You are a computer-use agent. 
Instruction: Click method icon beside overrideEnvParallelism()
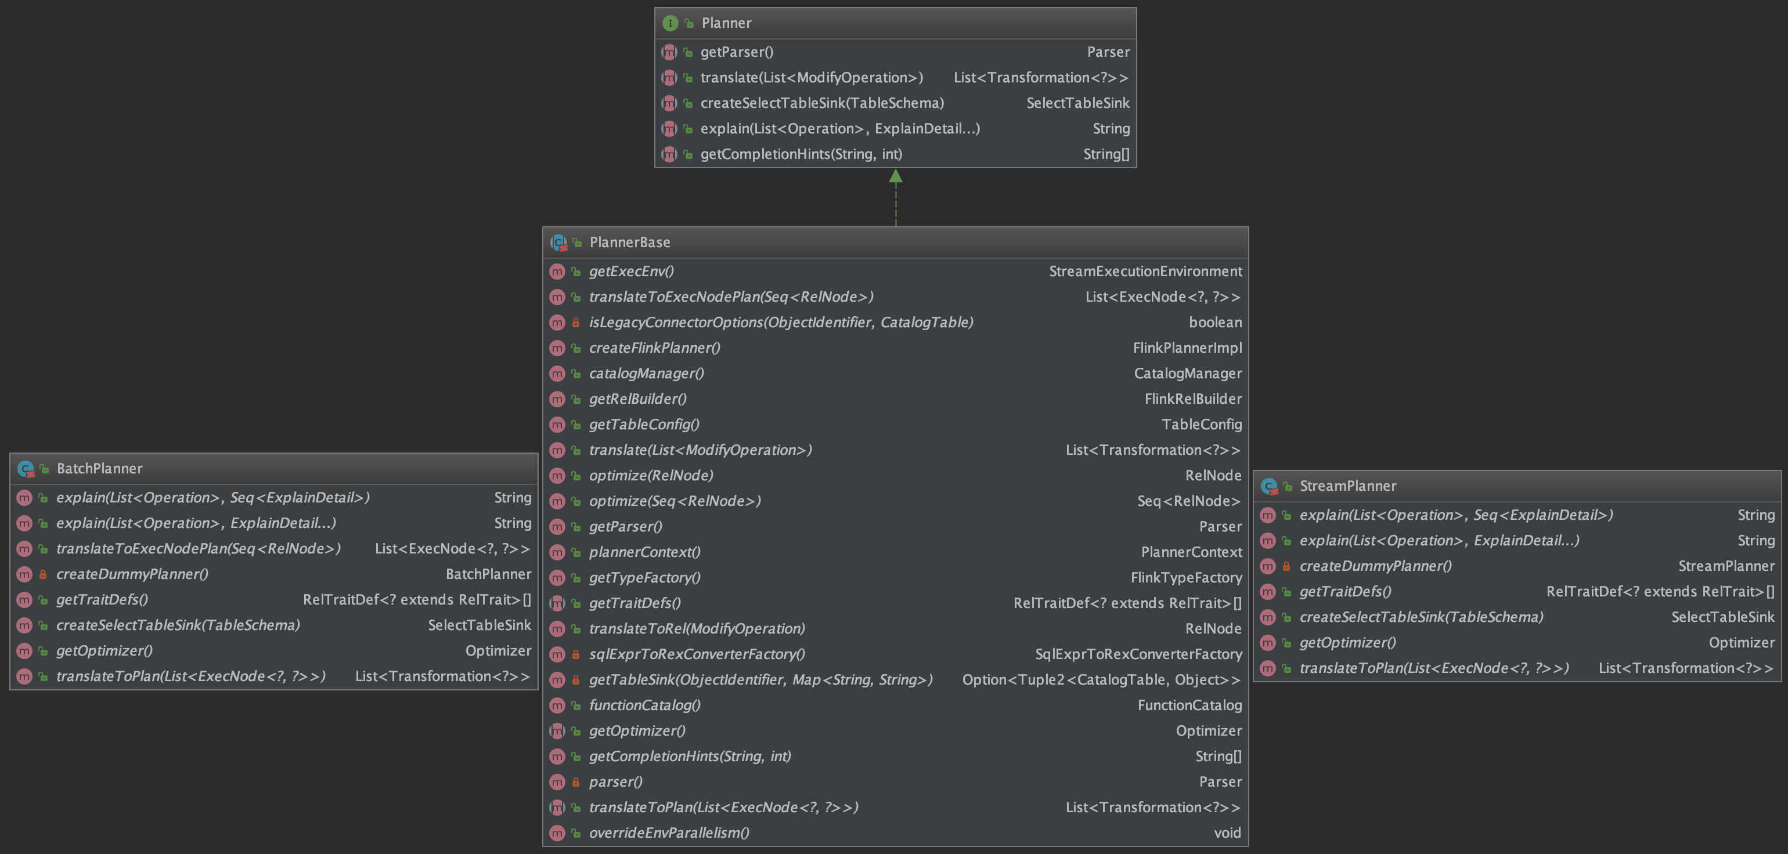click(x=557, y=833)
